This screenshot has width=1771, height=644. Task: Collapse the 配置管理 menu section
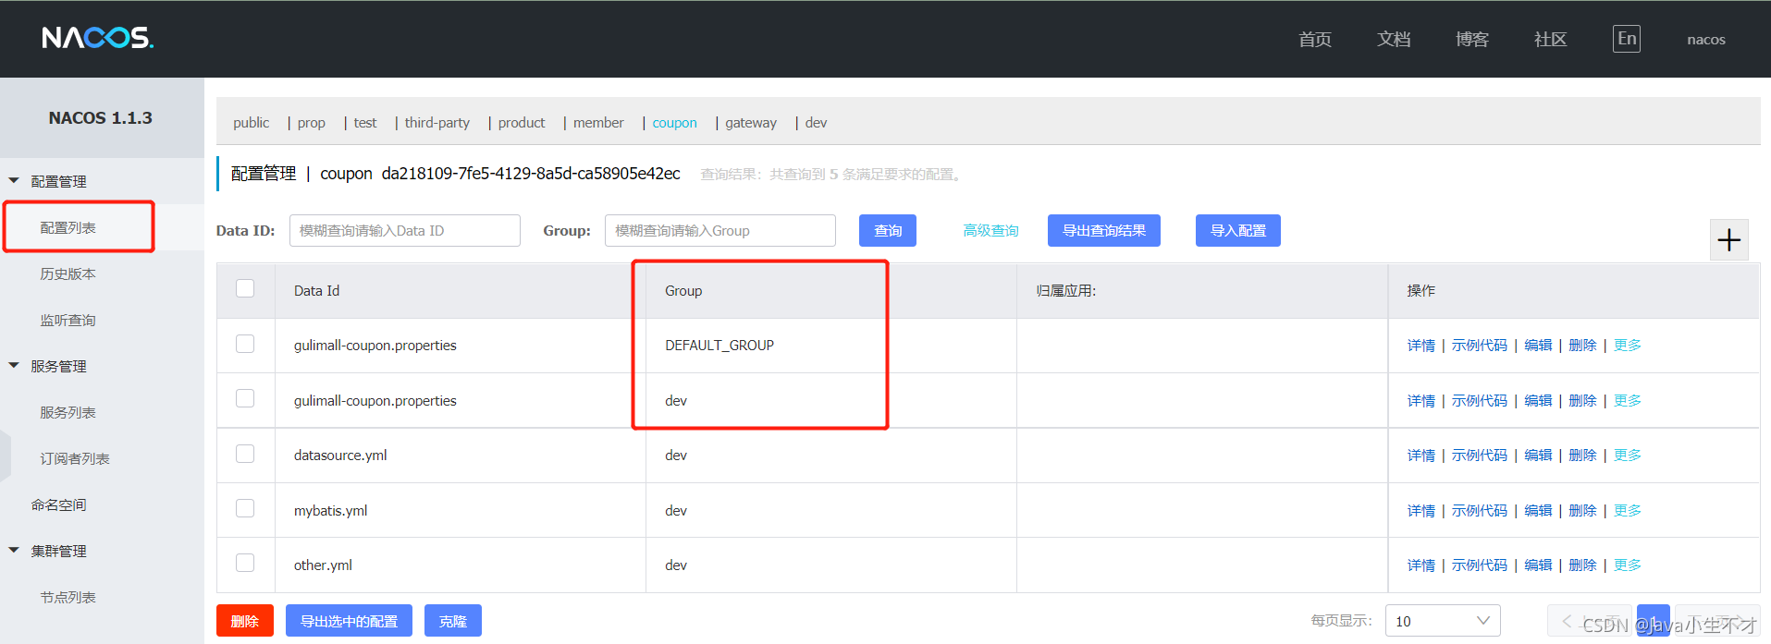(x=14, y=181)
